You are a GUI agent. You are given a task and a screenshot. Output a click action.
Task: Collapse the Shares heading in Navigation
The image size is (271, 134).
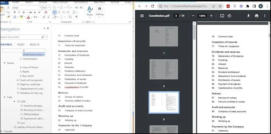pyautogui.click(x=4, y=63)
